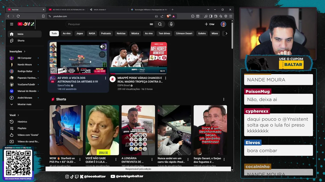Viewport: 325px width, 182px height.
Task: Open Vídeos com "Gostei" in sidebar
Action: (24, 135)
